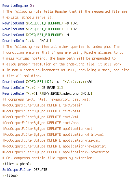The width and height of the screenshot is (134, 181).
Task: Click the '## compress text, html' comment line
Action: 46,100
